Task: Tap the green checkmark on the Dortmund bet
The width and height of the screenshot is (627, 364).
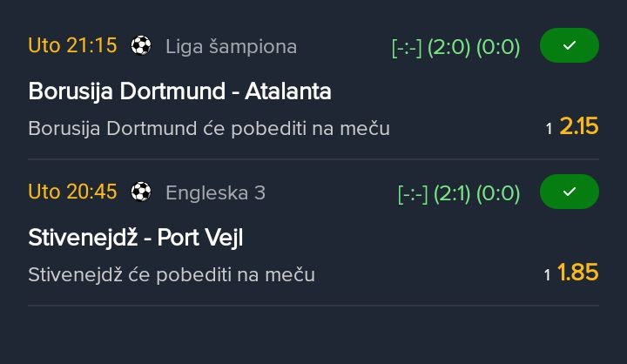Action: click(570, 46)
